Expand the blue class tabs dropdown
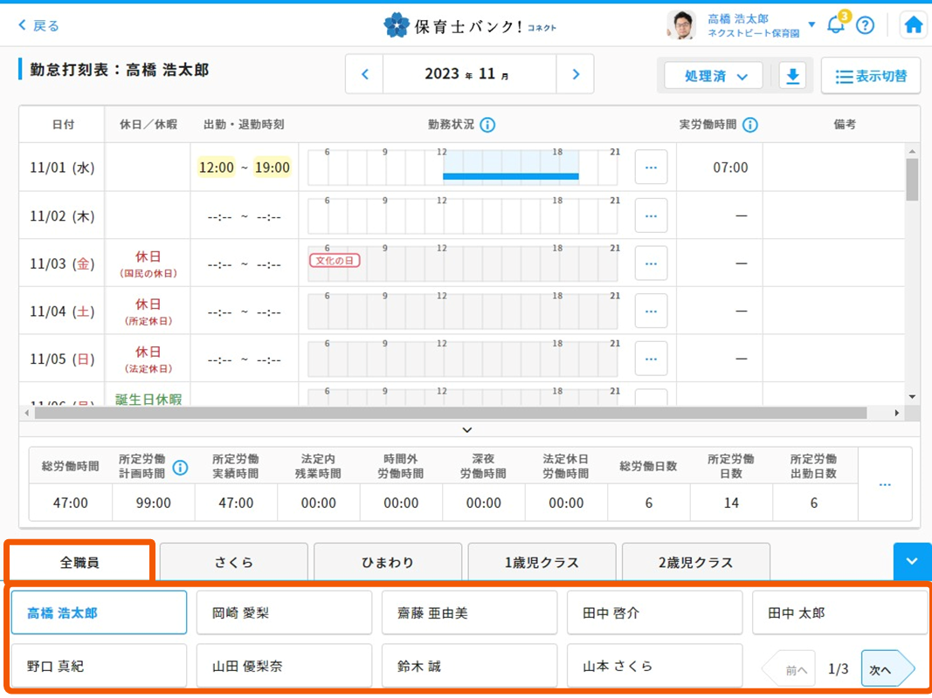The height and width of the screenshot is (698, 932). pos(912,562)
